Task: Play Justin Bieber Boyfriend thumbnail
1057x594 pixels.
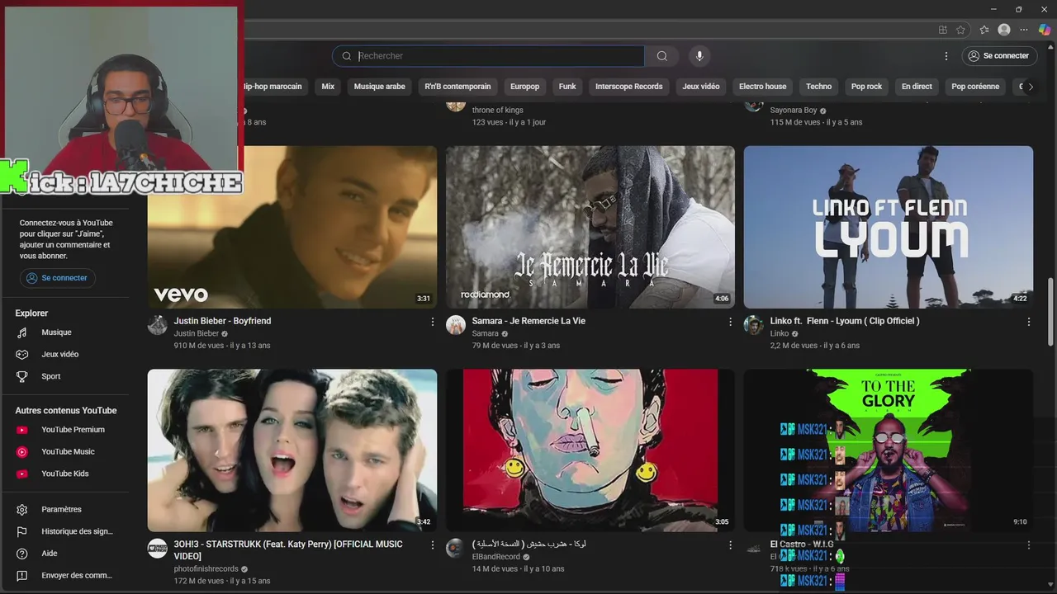Action: (x=292, y=227)
